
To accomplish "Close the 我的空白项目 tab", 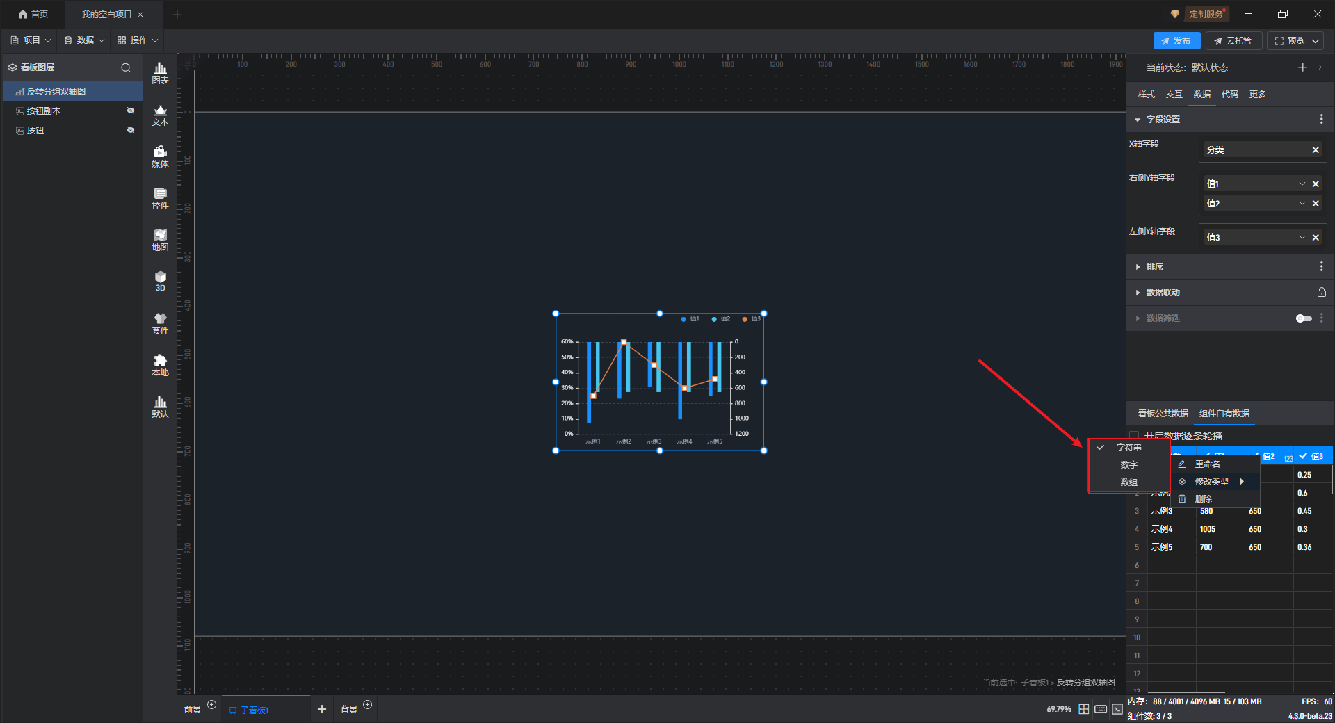I will point(140,14).
